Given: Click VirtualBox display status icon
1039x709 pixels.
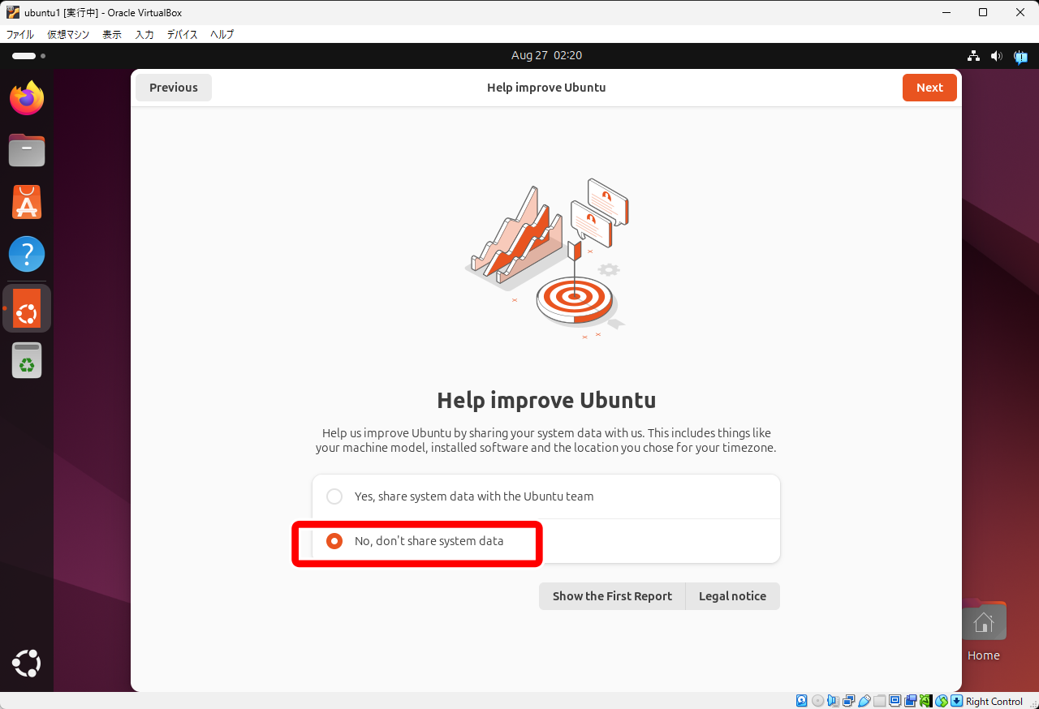Looking at the screenshot, I should click(x=895, y=701).
